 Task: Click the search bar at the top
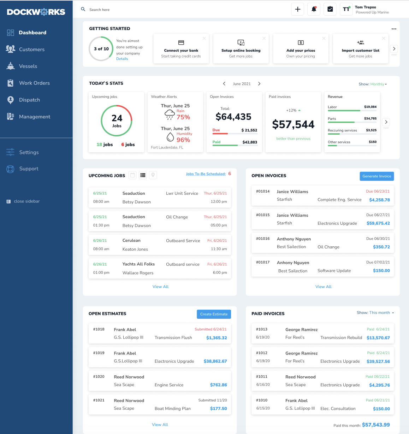(x=106, y=9)
